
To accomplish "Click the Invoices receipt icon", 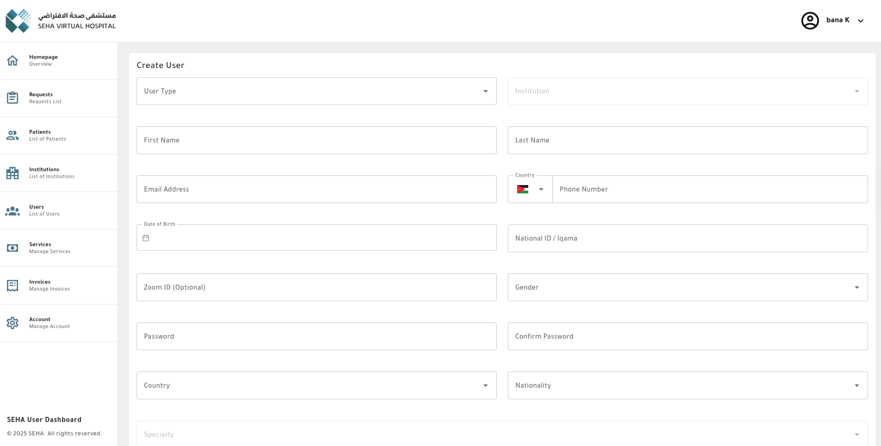I will tap(12, 285).
